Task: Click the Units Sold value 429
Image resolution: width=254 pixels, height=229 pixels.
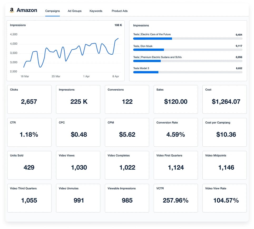Action: [29, 168]
